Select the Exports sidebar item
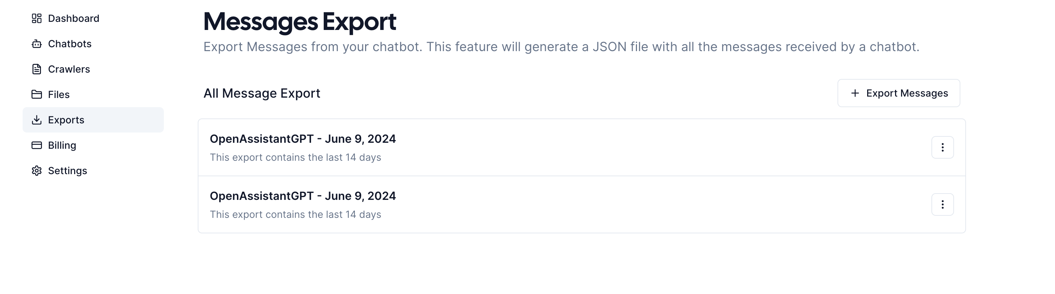This screenshot has width=1055, height=294. pyautogui.click(x=66, y=120)
